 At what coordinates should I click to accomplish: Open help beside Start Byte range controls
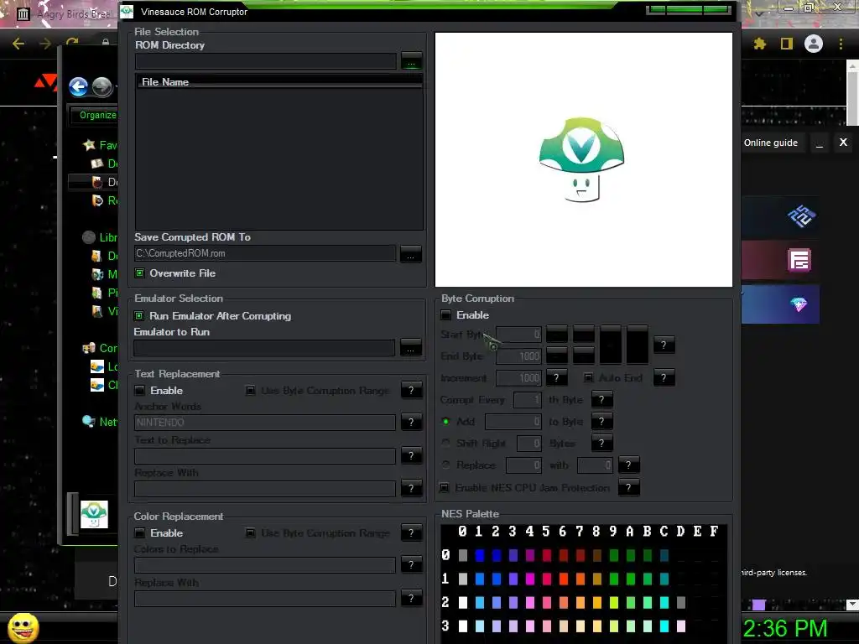[664, 345]
